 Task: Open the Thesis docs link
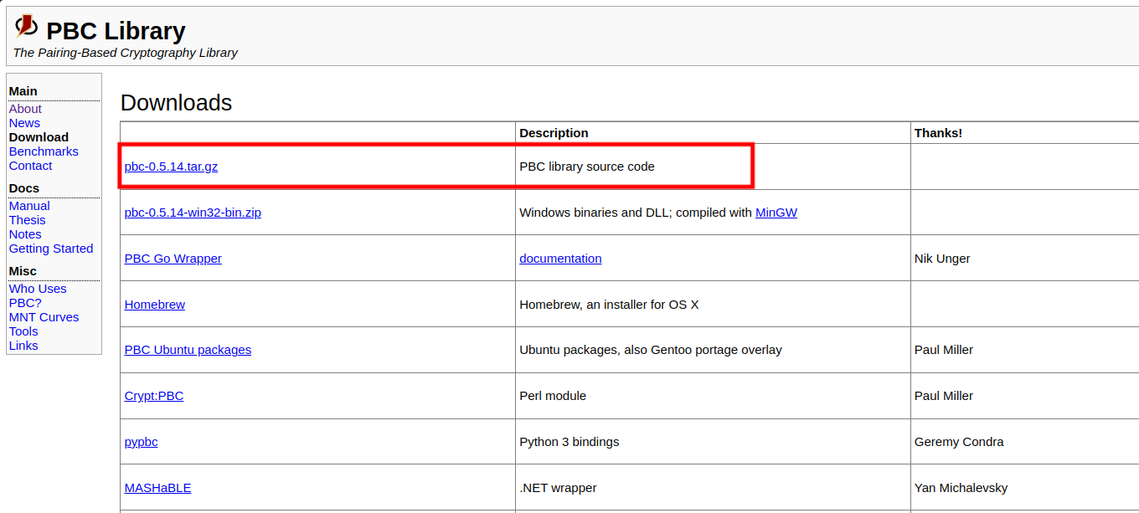point(27,220)
